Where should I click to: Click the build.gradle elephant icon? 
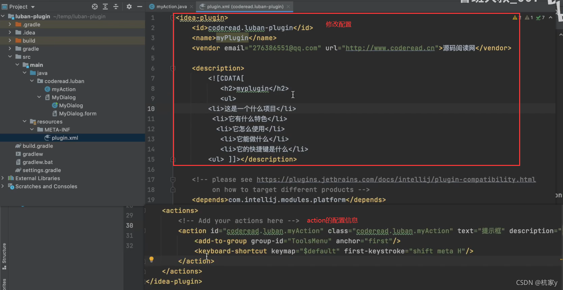pyautogui.click(x=18, y=146)
